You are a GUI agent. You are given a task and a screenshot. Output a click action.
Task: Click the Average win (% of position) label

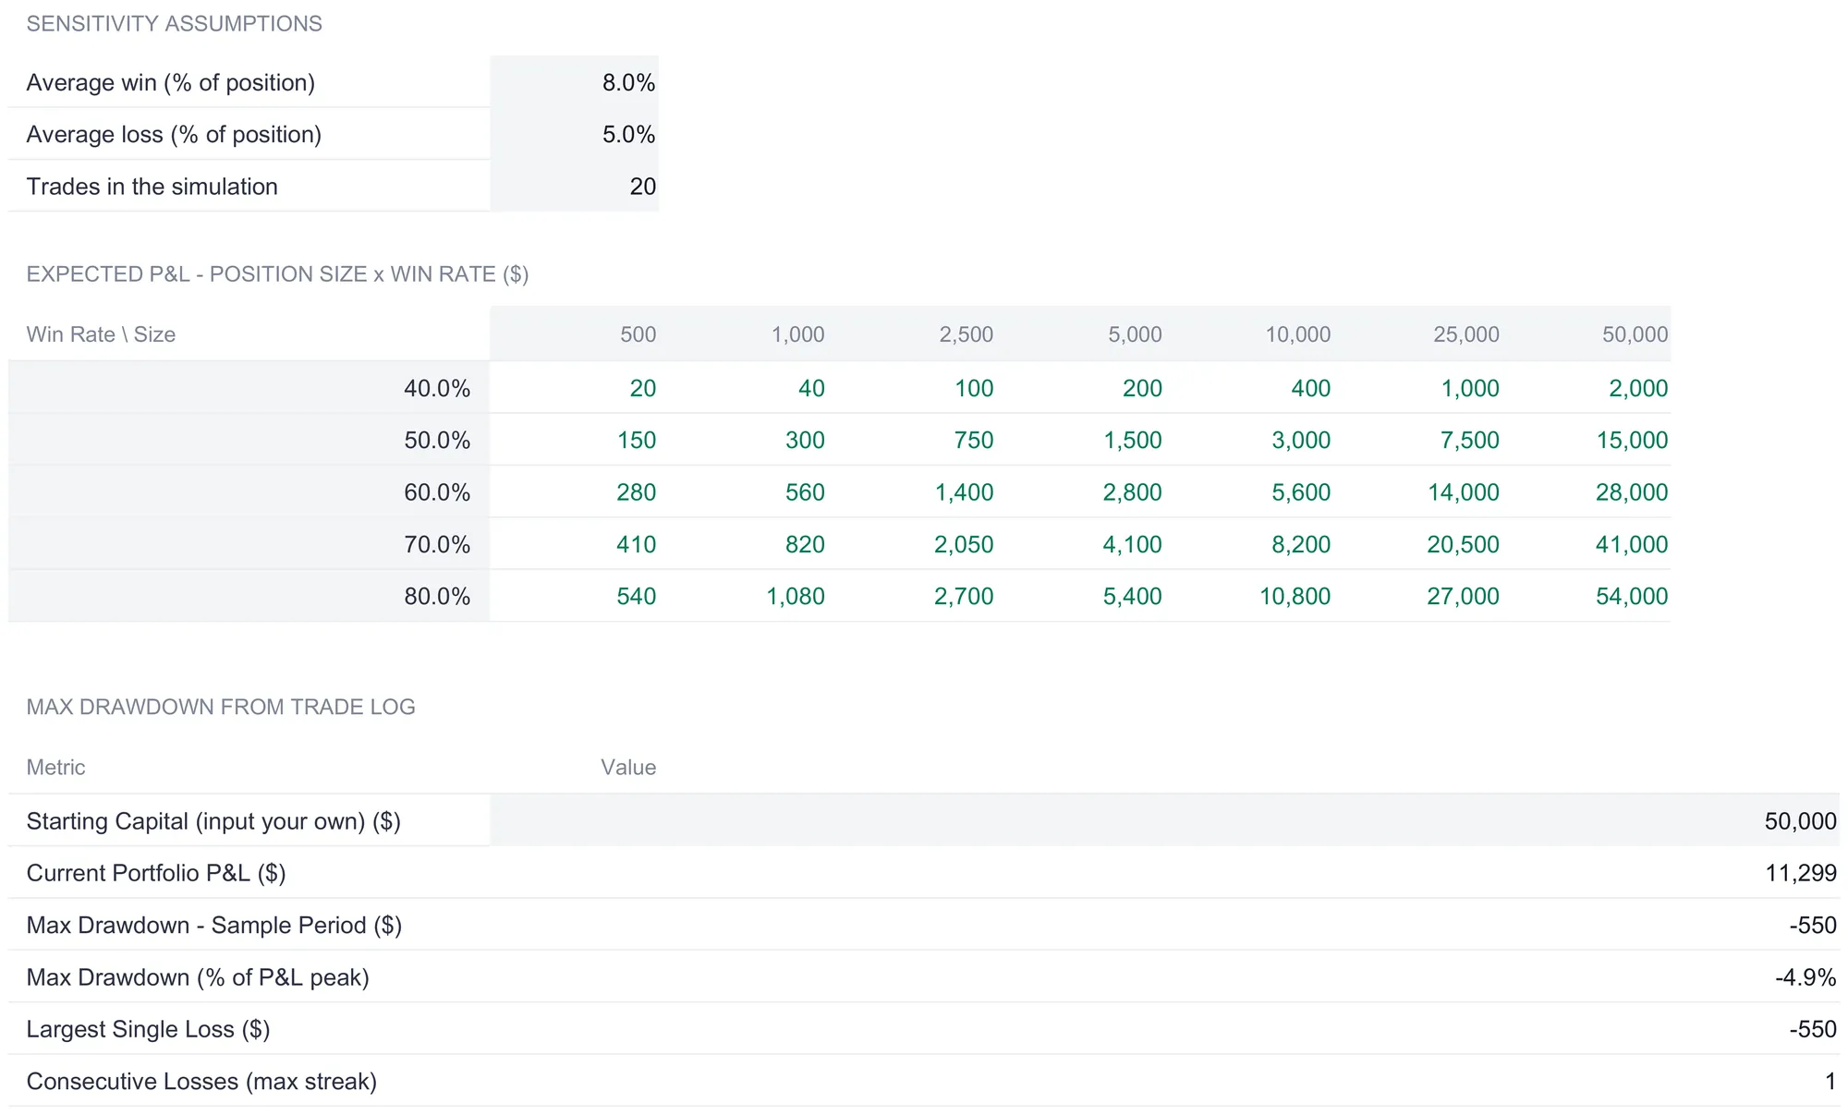(171, 82)
